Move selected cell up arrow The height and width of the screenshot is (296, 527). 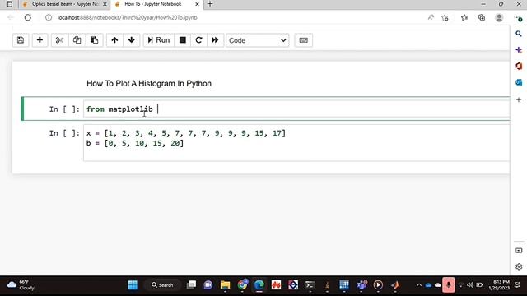(x=114, y=40)
